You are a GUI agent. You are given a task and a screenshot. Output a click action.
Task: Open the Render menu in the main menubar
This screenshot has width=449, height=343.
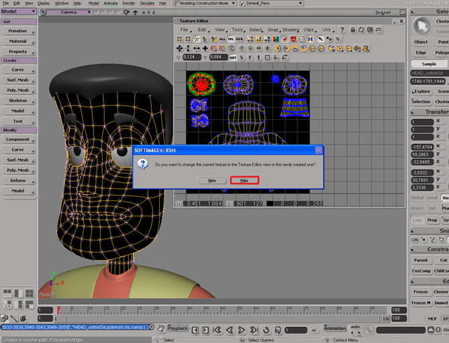(128, 3)
